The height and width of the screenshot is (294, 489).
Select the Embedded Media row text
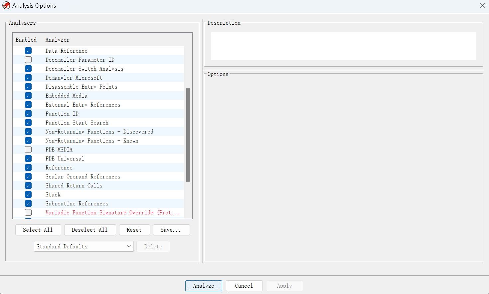(67, 96)
